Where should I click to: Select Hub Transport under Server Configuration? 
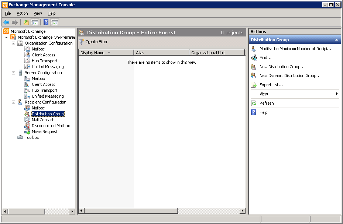coord(45,90)
